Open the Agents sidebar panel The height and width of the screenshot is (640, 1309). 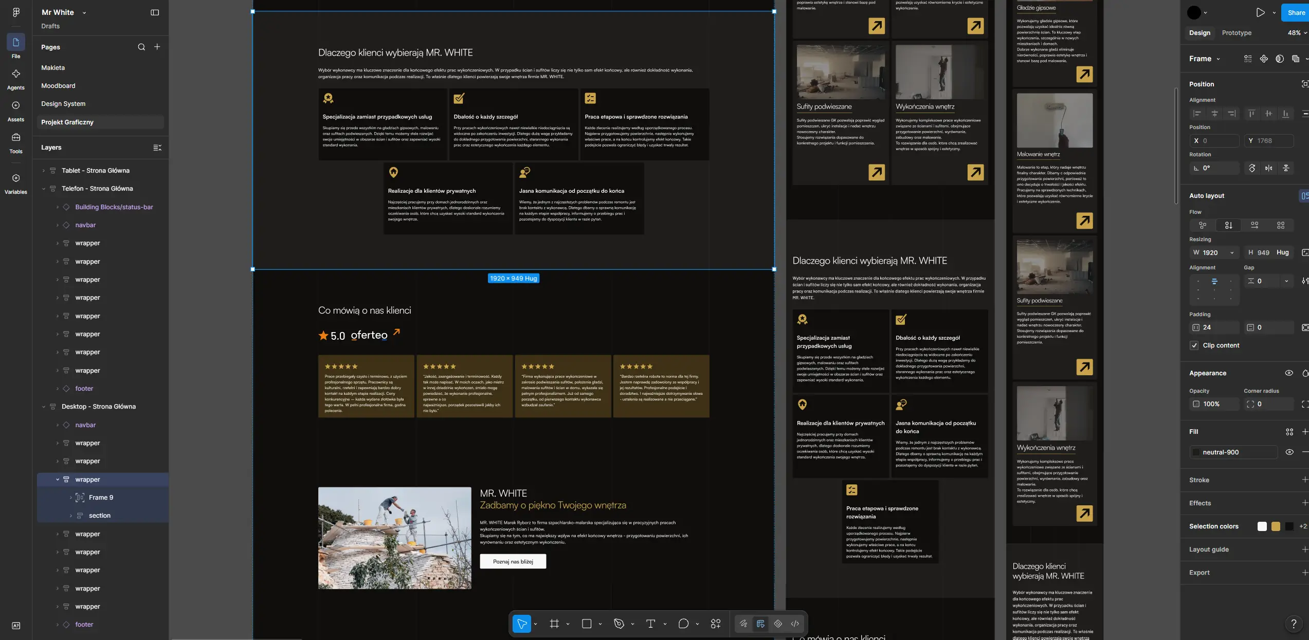click(x=16, y=79)
